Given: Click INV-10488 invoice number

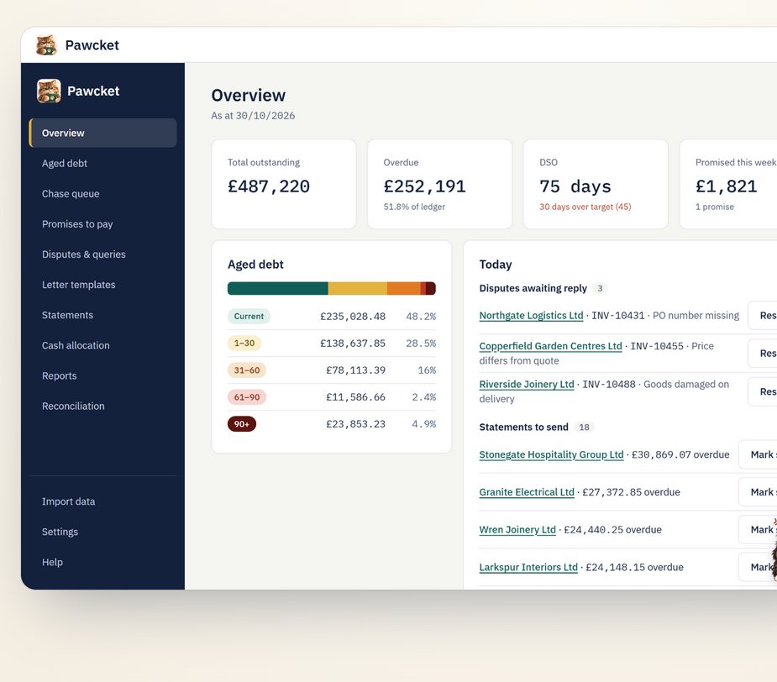Looking at the screenshot, I should (x=609, y=384).
